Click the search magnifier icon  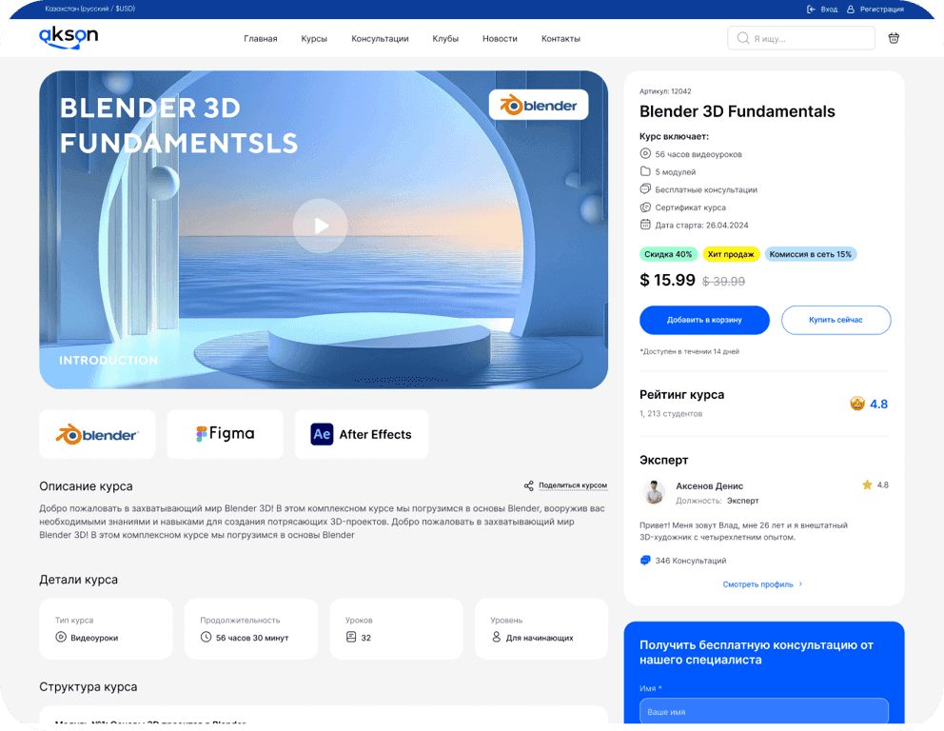tap(742, 38)
